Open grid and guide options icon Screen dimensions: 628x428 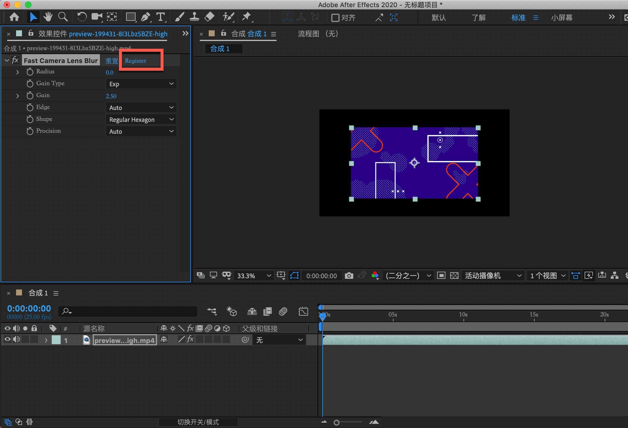click(x=281, y=276)
